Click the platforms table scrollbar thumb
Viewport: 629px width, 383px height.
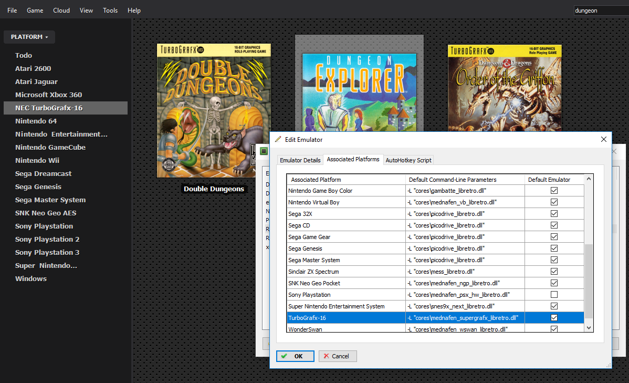tap(589, 281)
